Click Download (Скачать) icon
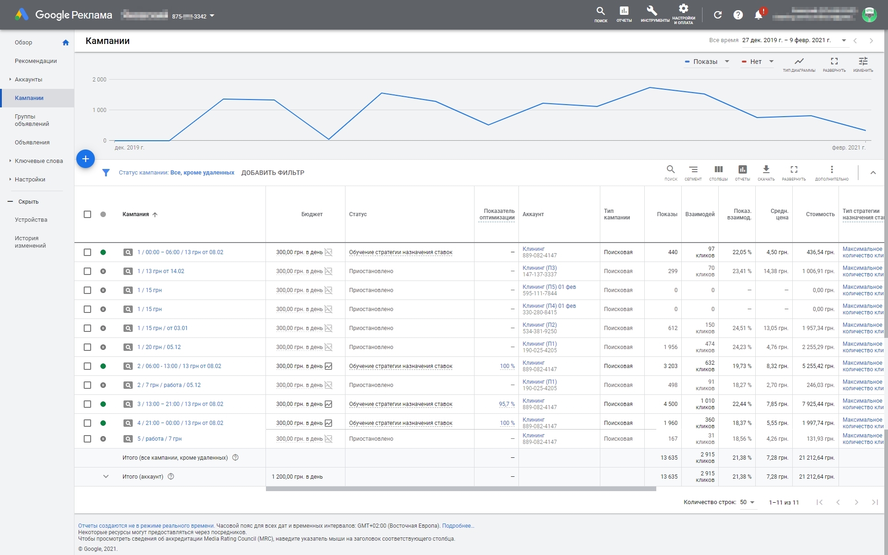This screenshot has height=555, width=888. 766,173
